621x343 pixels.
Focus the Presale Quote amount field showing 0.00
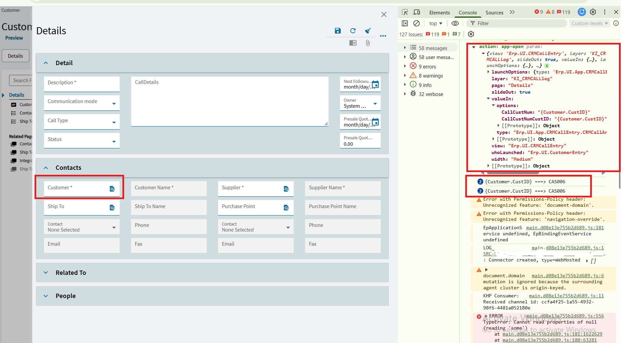[x=360, y=141]
